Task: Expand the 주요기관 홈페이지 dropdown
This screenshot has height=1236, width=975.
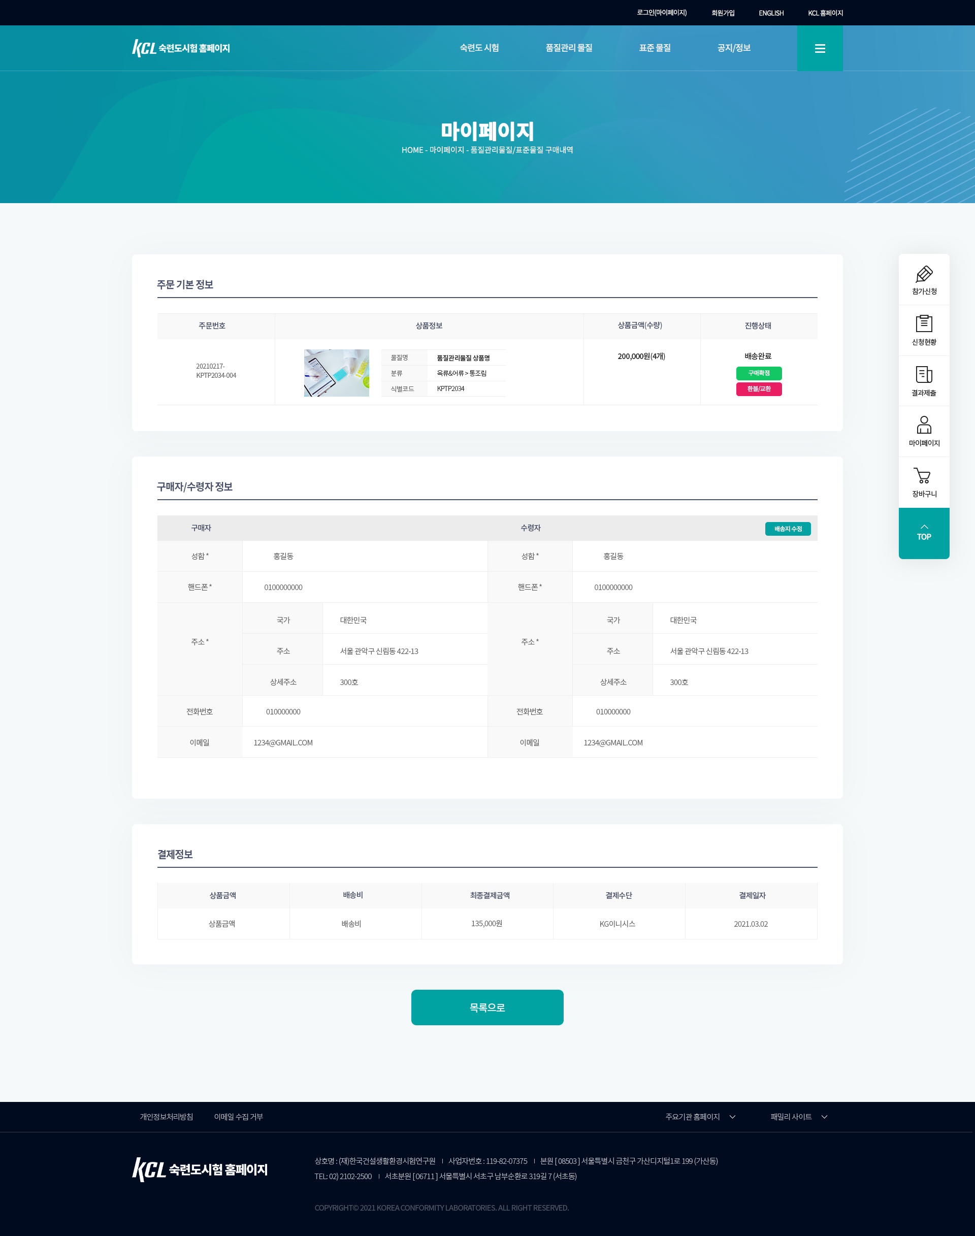Action: (x=700, y=1117)
